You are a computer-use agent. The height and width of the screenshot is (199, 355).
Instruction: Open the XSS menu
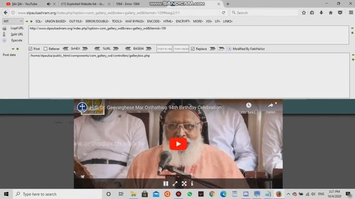[209, 21]
